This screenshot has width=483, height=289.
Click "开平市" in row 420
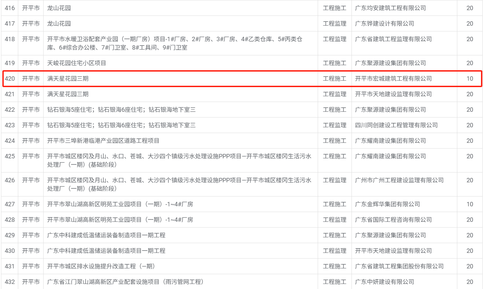[31, 79]
